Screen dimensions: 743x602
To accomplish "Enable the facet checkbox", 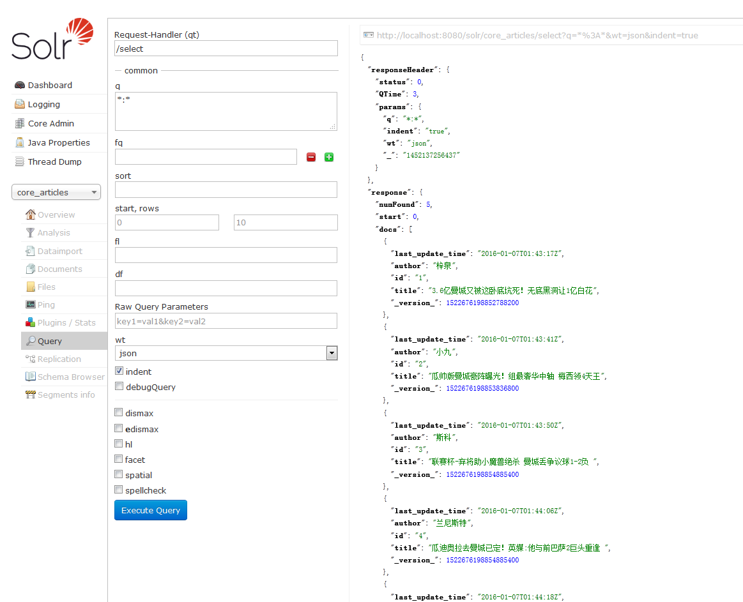I will [x=119, y=459].
